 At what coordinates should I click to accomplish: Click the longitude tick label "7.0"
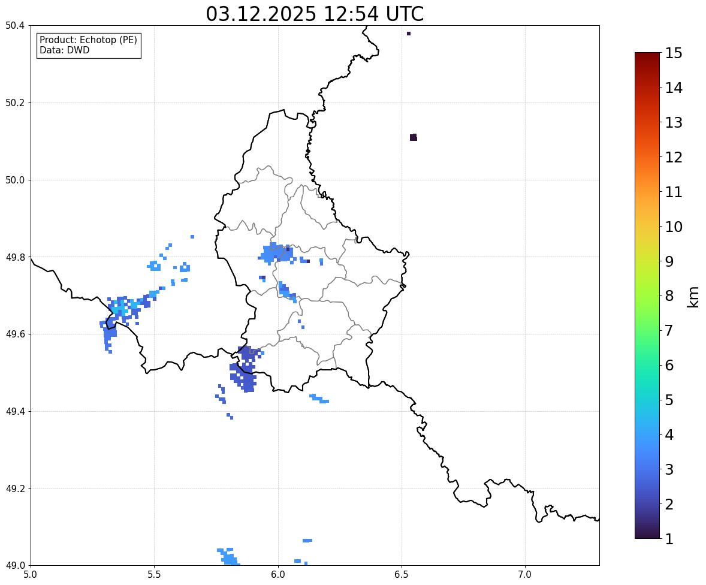(x=525, y=575)
